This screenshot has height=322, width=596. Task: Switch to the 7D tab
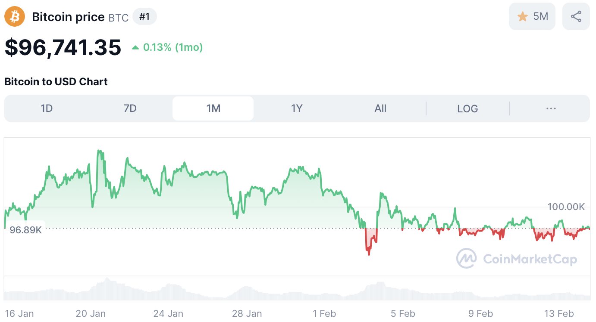(x=130, y=108)
